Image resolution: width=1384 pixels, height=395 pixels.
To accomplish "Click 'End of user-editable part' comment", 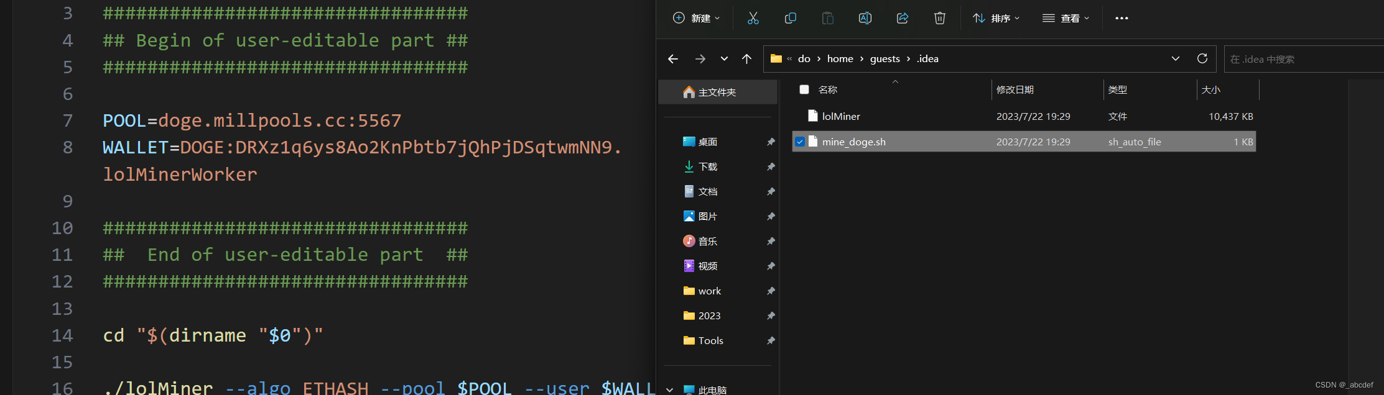I will (x=285, y=255).
